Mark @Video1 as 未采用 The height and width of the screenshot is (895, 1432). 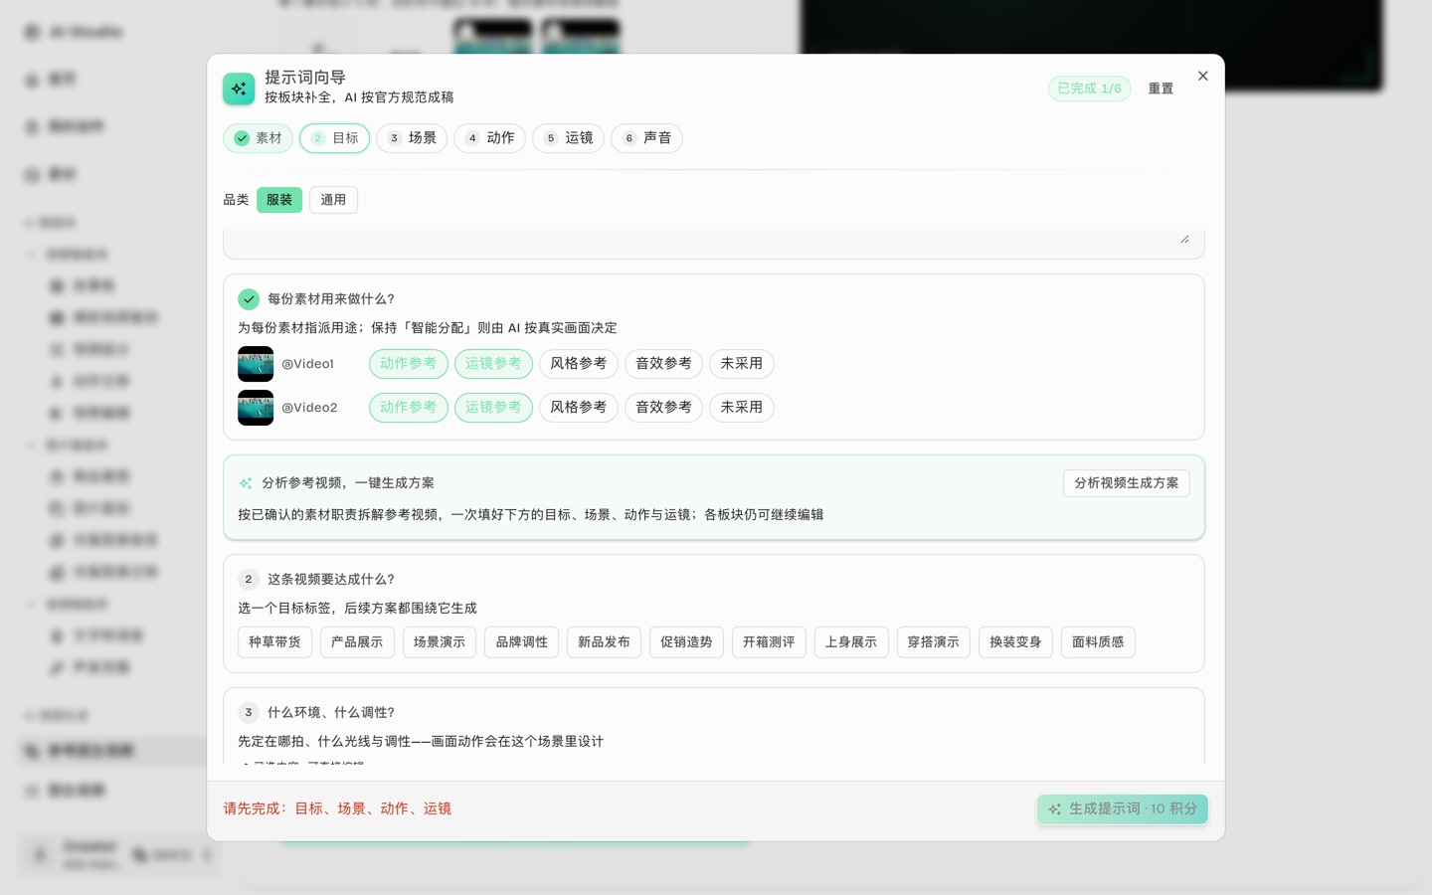(x=742, y=364)
